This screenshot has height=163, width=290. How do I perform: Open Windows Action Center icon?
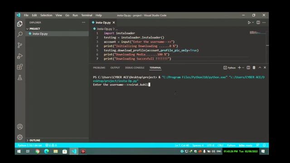point(263,151)
